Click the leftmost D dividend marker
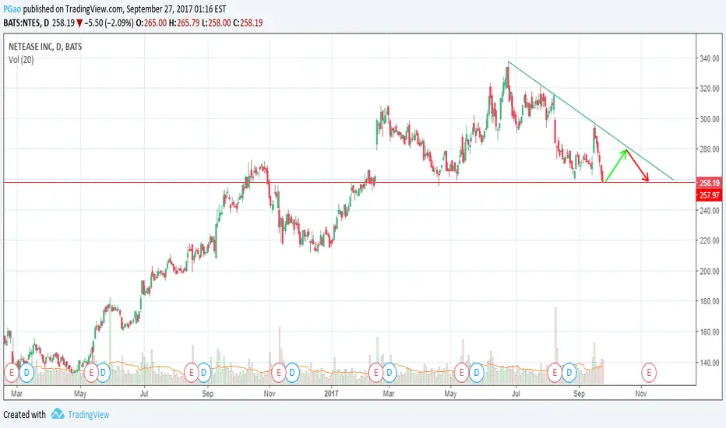The height and width of the screenshot is (428, 726). point(26,373)
